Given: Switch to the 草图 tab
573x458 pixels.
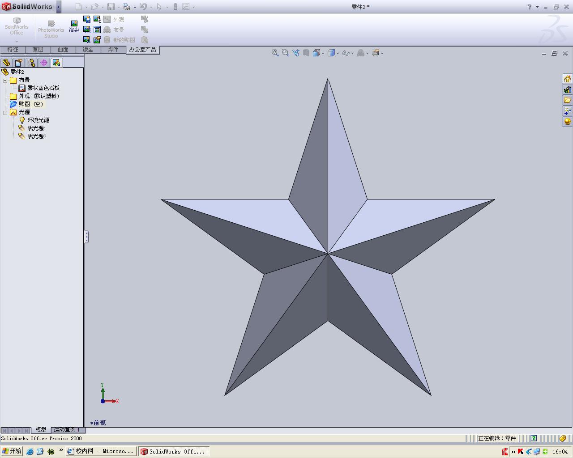Looking at the screenshot, I should click(x=38, y=50).
